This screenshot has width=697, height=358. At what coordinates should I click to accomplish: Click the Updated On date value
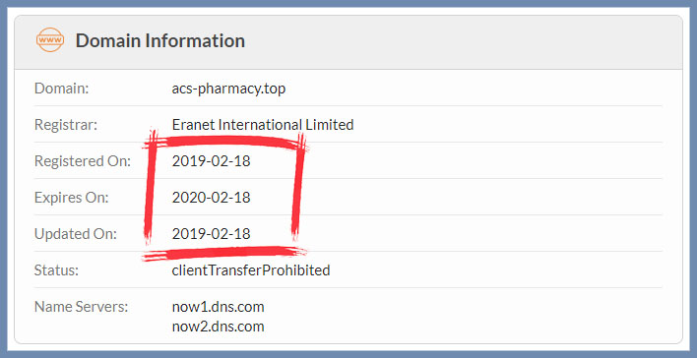tap(211, 234)
